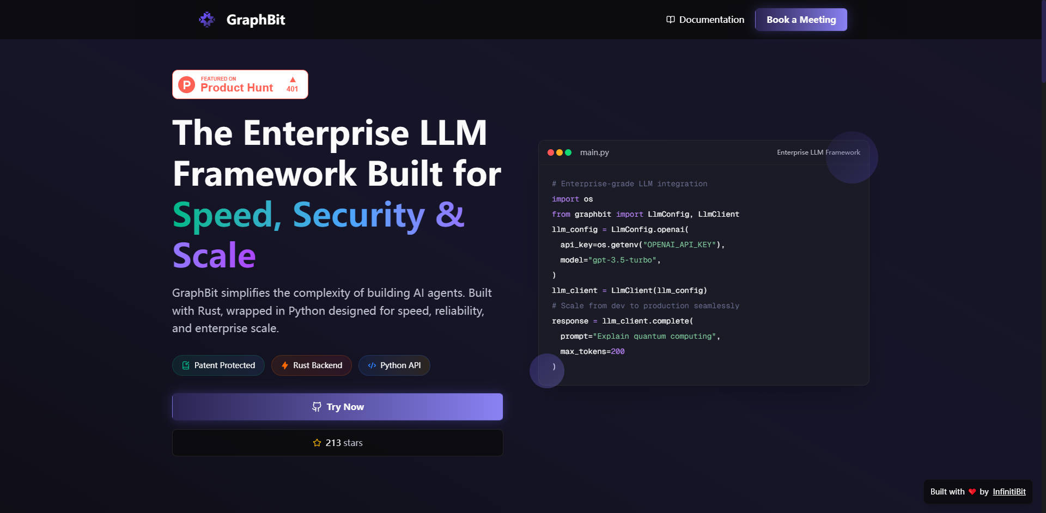Click the Product Hunt upvote triangle
Image resolution: width=1046 pixels, height=513 pixels.
point(293,80)
